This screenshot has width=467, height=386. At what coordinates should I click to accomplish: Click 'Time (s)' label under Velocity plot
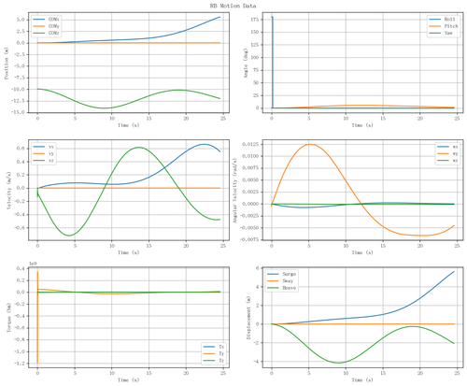(129, 252)
